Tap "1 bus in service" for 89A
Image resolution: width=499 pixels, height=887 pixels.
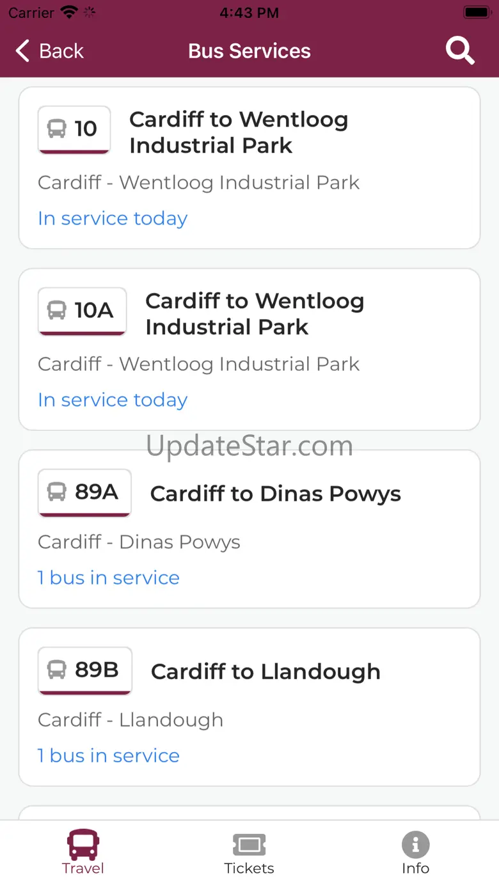(x=109, y=577)
